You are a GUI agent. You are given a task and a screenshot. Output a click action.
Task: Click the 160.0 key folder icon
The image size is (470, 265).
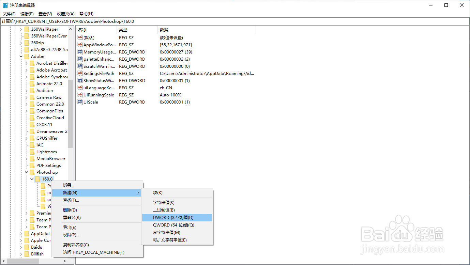(x=38, y=179)
